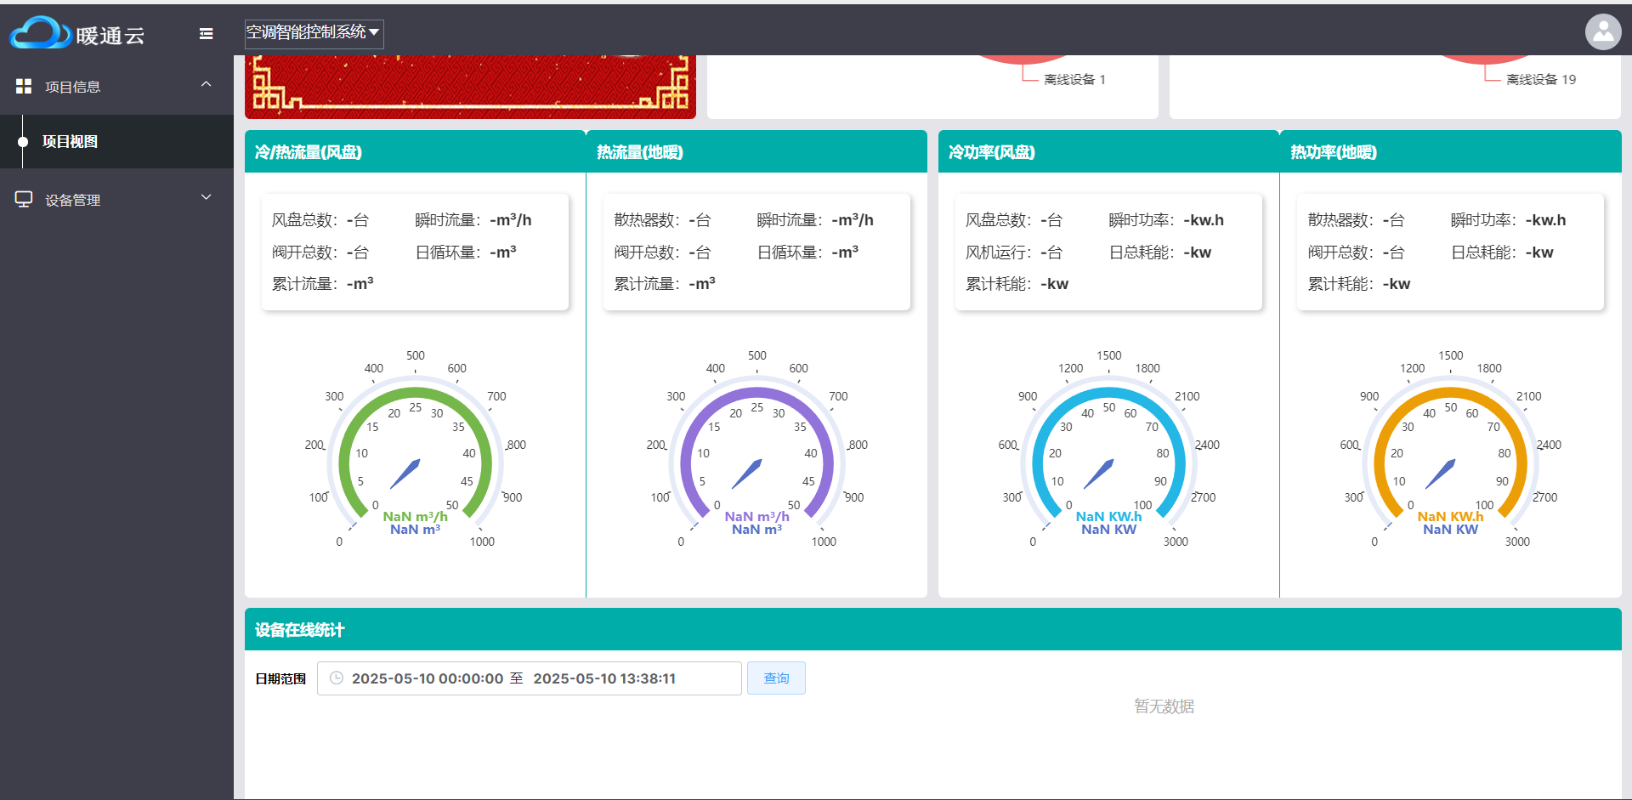The image size is (1632, 800).
Task: Click the red festive banner image
Action: pos(470,87)
